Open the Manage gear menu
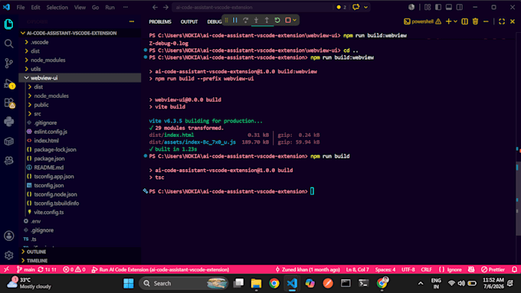The image size is (521, 293). (x=8, y=256)
